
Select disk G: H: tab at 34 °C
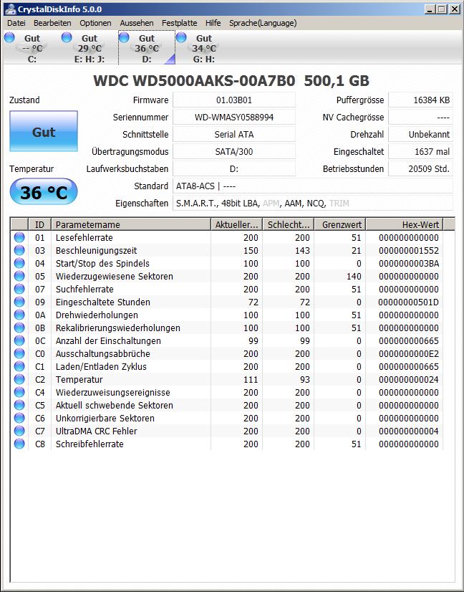coord(204,48)
